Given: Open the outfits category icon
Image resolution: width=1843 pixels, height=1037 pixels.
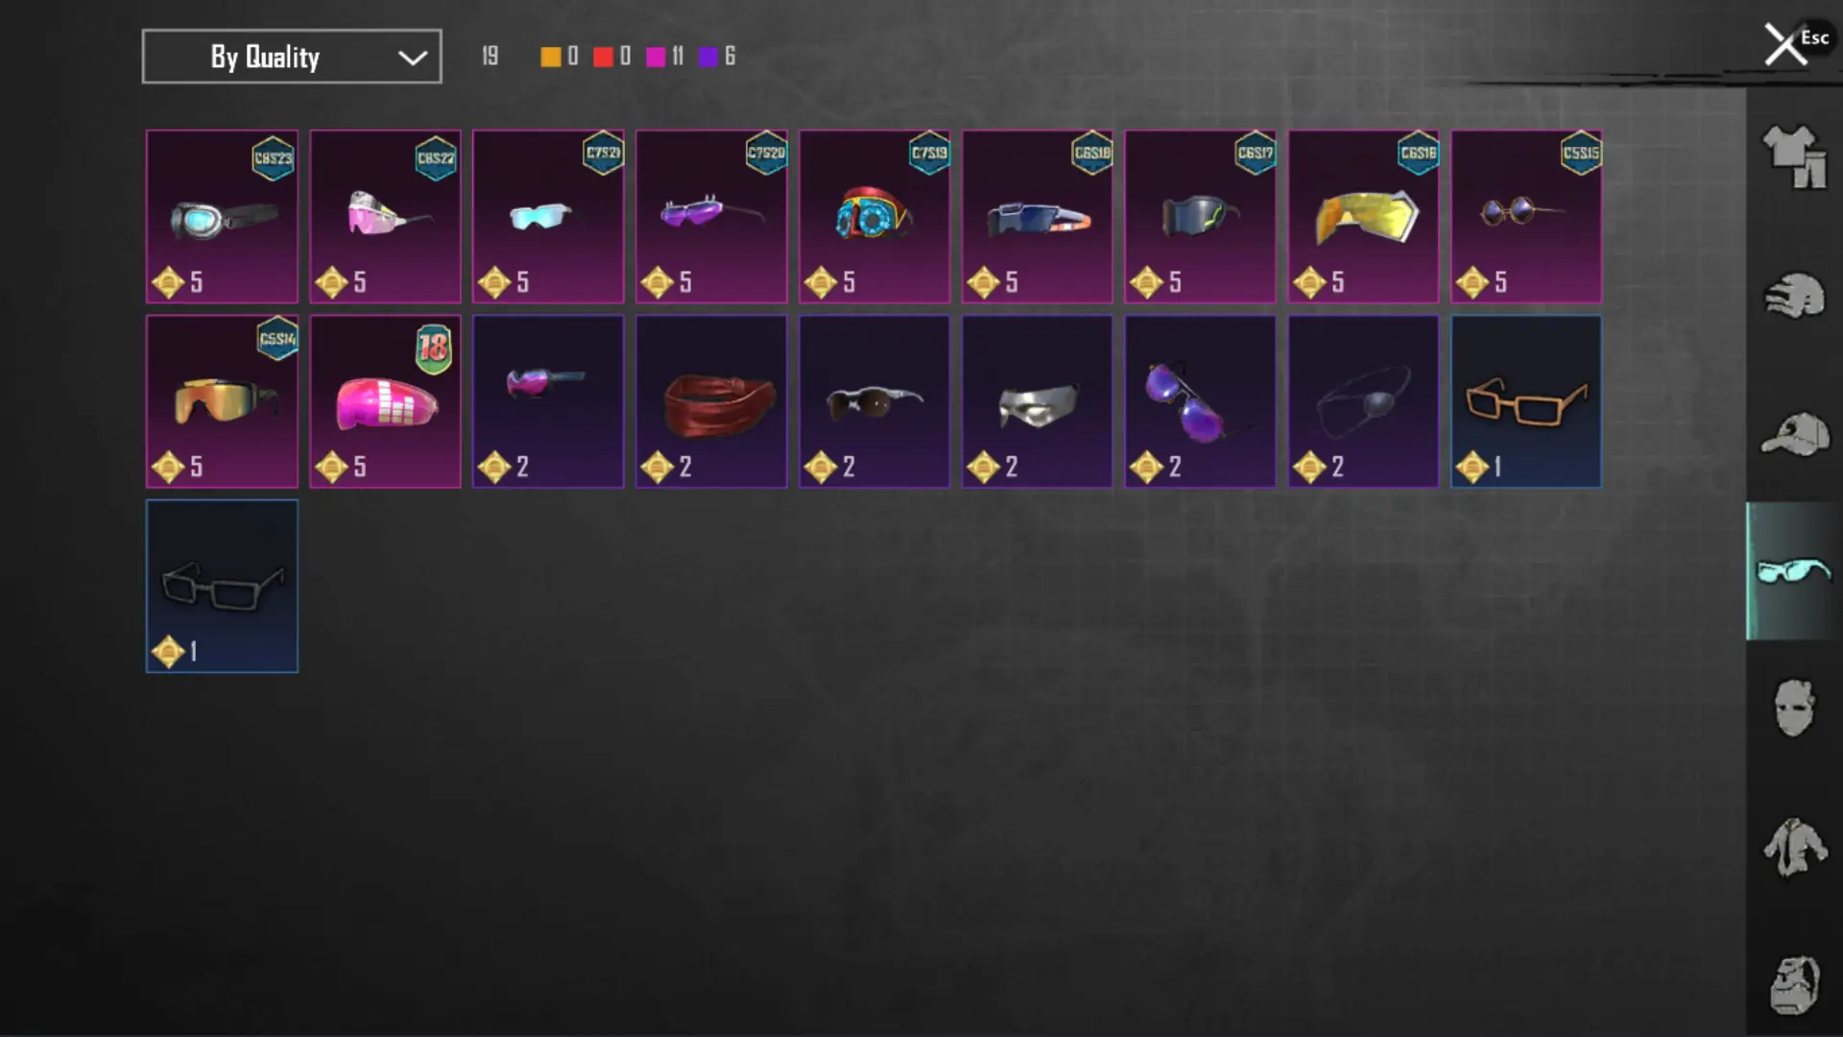Looking at the screenshot, I should (1794, 157).
